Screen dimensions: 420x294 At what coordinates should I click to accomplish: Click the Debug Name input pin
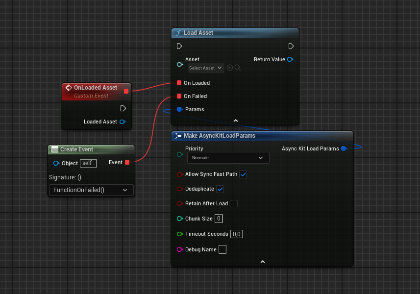pos(180,249)
